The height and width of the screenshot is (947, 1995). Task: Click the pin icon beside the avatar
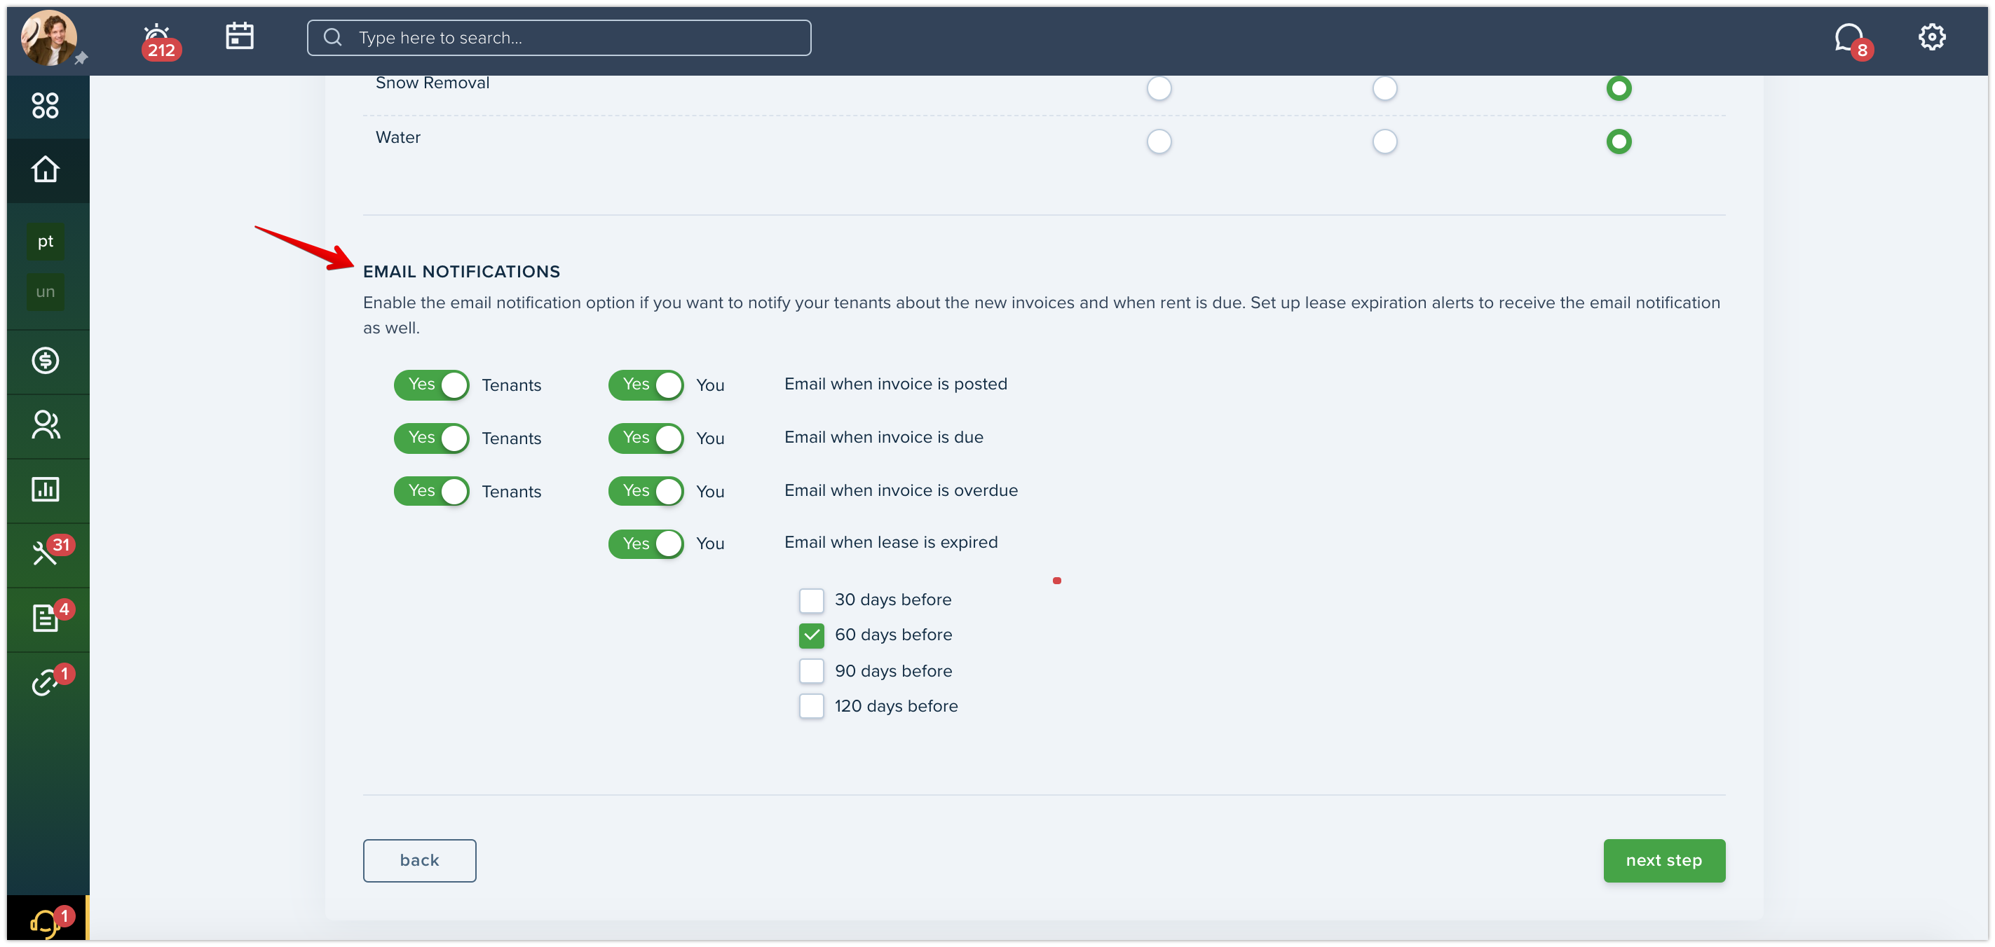pyautogui.click(x=81, y=58)
